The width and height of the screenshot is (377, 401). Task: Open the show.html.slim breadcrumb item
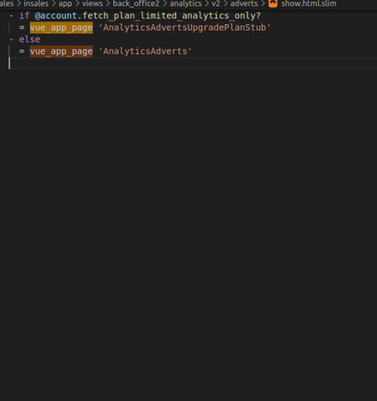308,3
